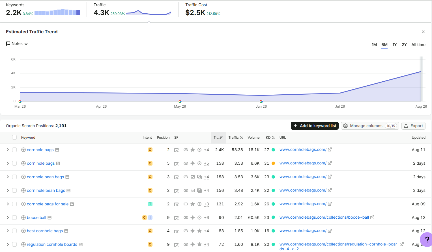Click the Keywords trend bar chart
This screenshot has height=252, width=432.
pos(57,12)
